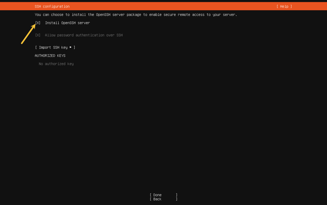
Task: Click the OpenSSH description sentence
Action: pos(136,15)
